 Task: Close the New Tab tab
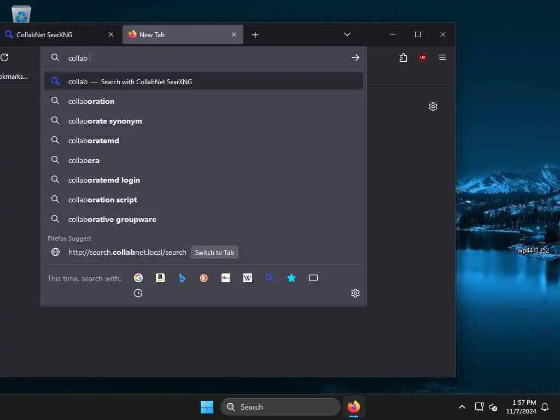234,34
